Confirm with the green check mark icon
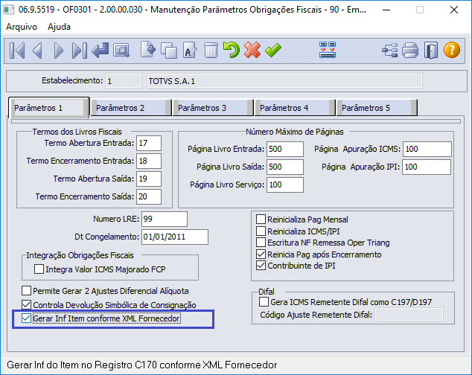 [273, 50]
